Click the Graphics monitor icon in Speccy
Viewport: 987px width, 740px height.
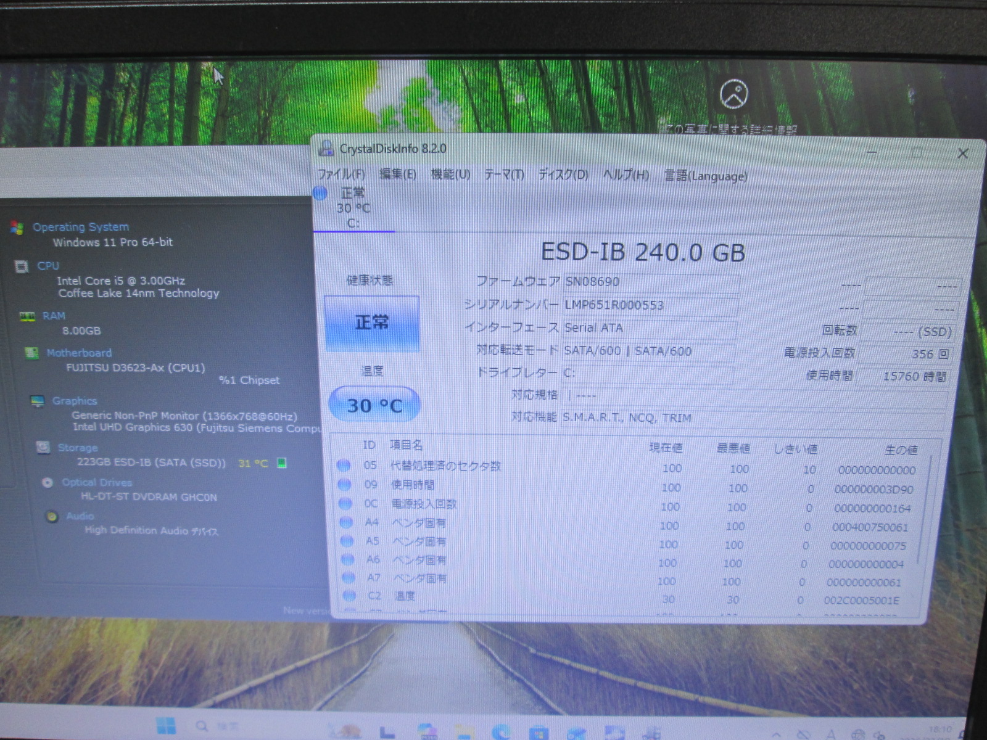[38, 401]
